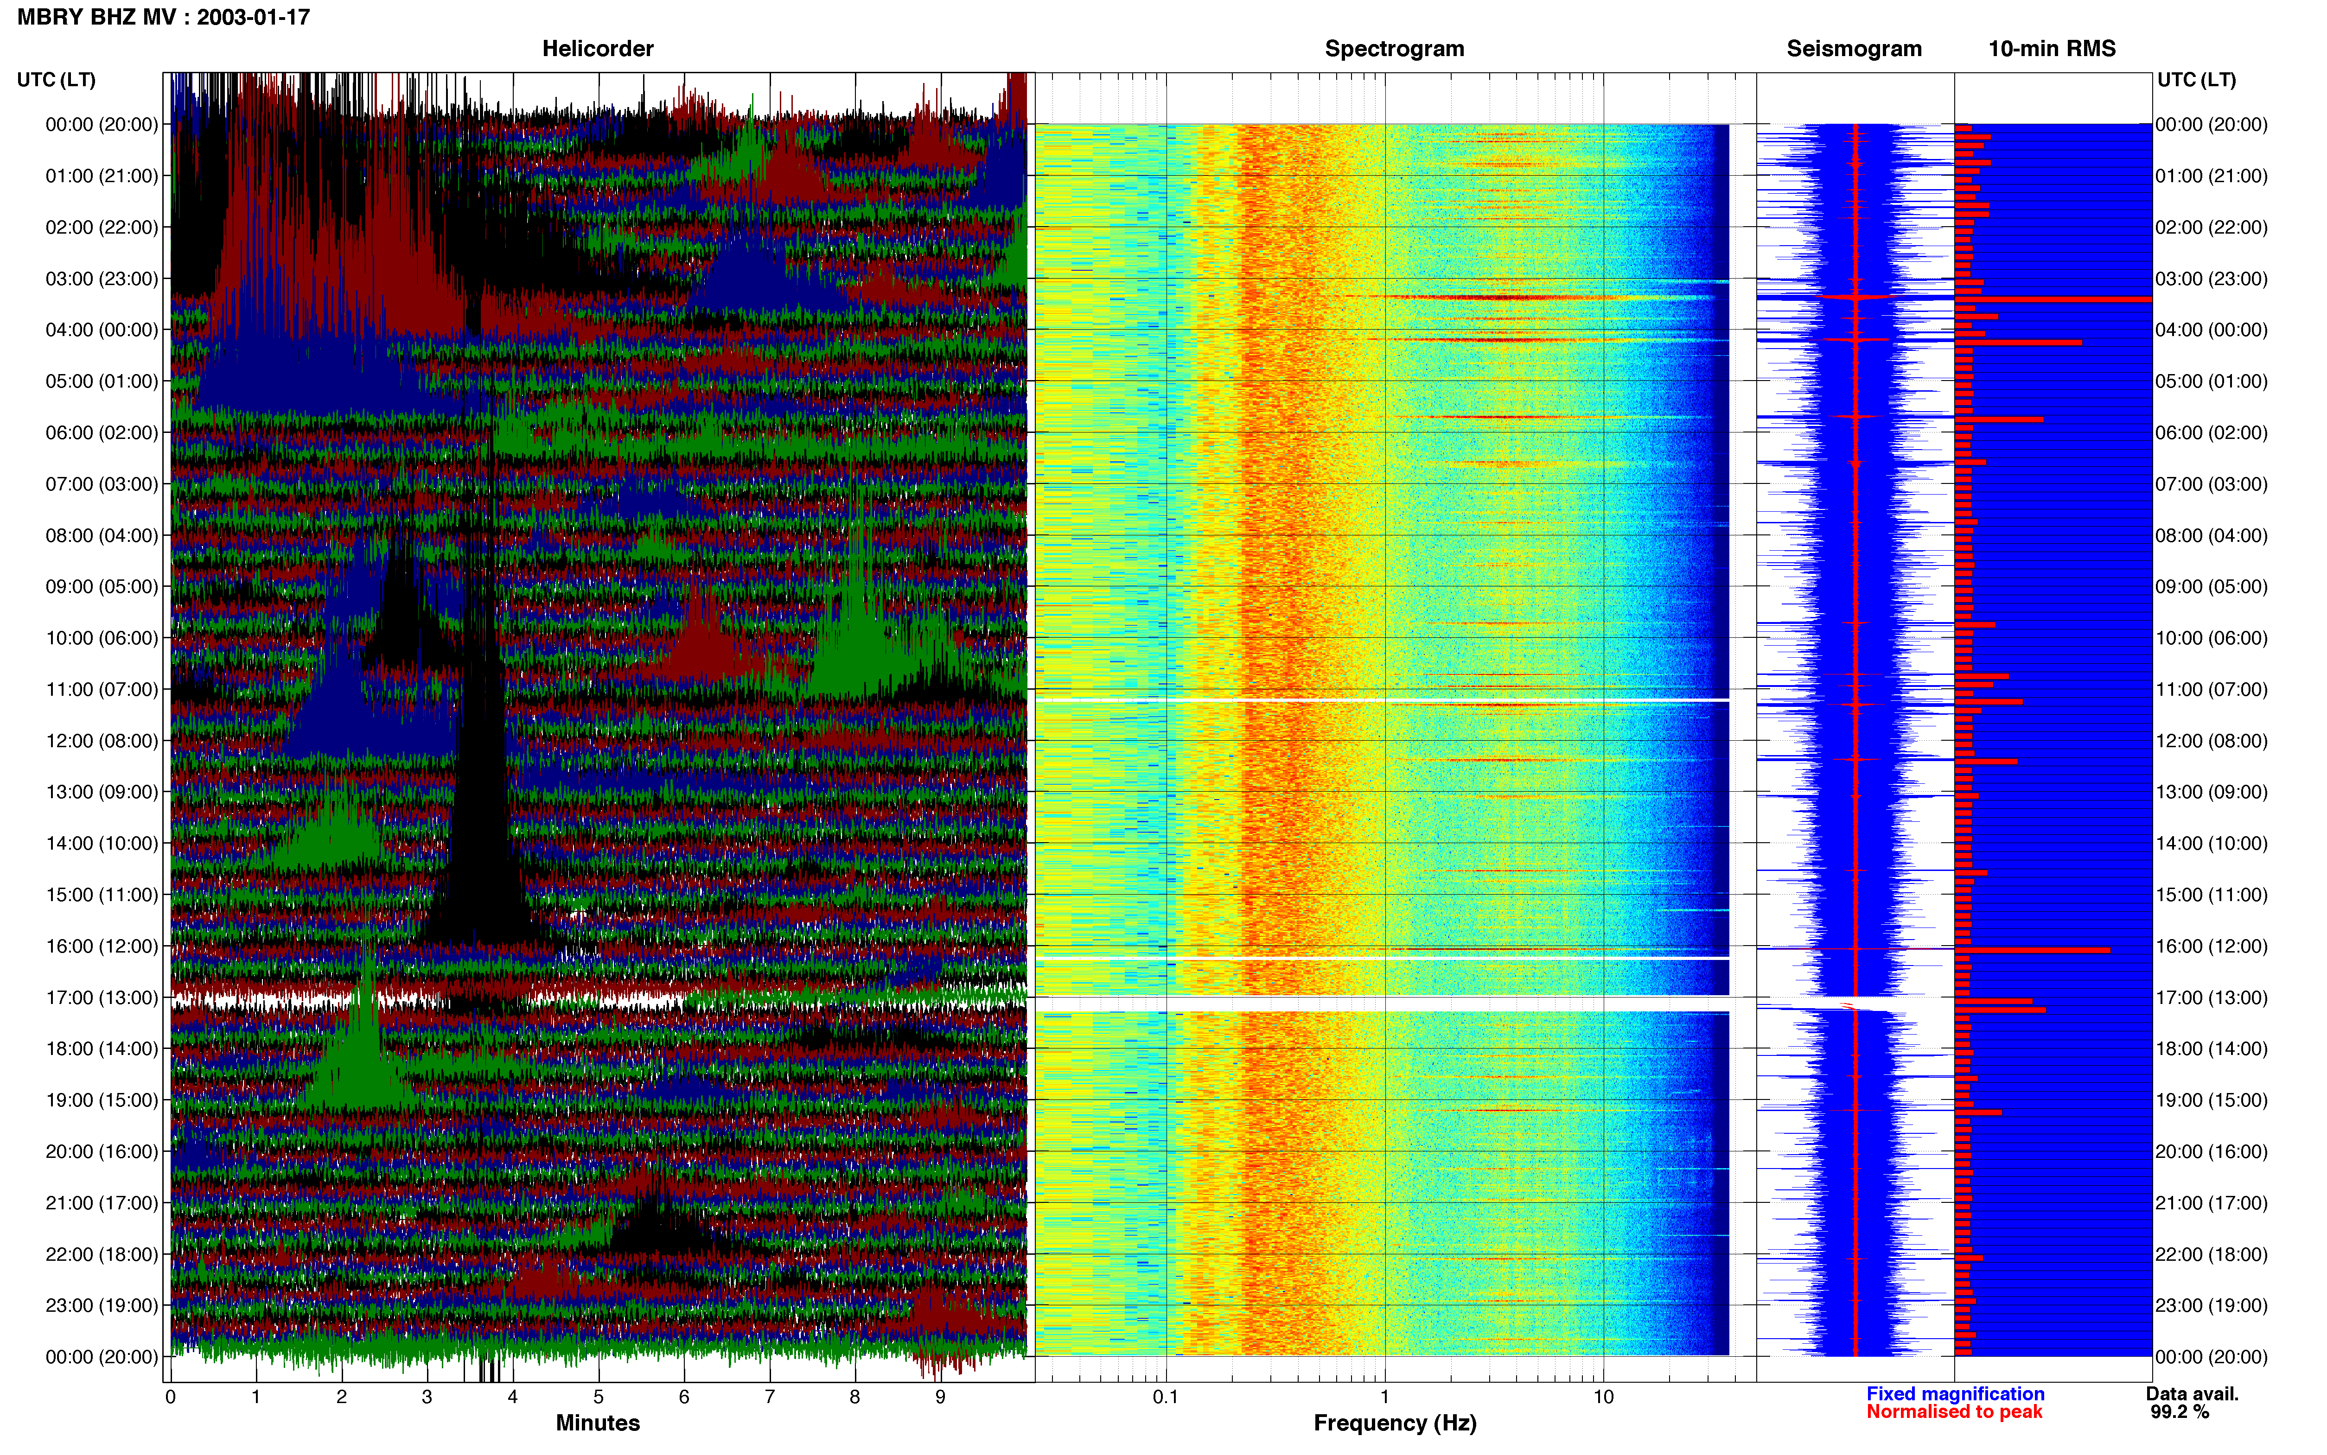
Task: Click tick label 1 on the Frequency (Hz) axis
Action: tap(1385, 1397)
